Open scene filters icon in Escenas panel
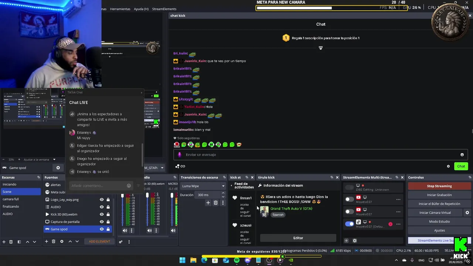The image size is (473, 266). pyautogui.click(x=19, y=242)
